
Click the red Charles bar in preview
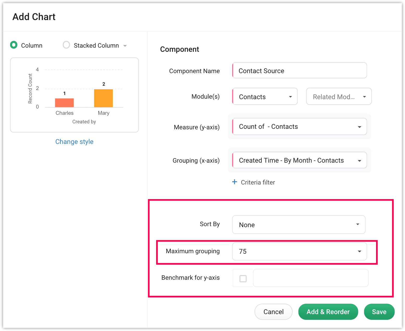click(64, 103)
